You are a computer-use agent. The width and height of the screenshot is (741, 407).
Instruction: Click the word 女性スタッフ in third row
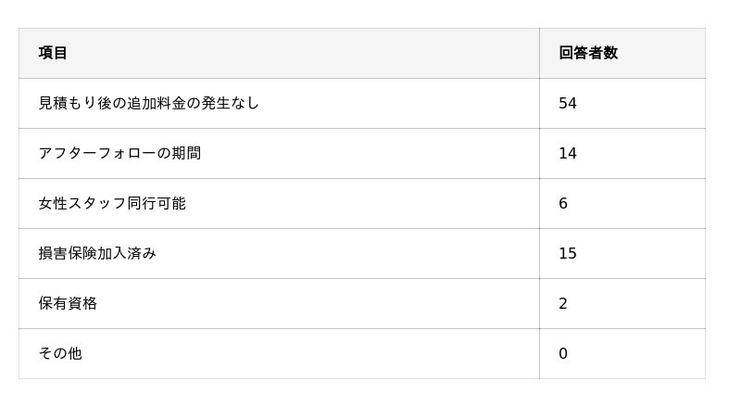point(82,203)
